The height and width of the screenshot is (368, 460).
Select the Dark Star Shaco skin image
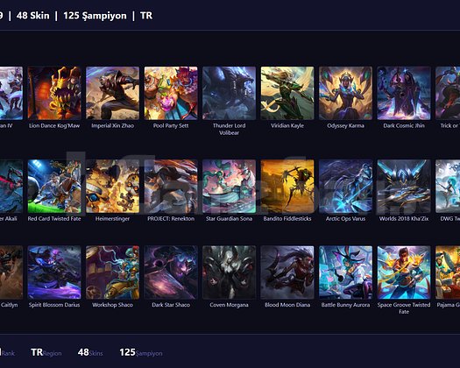(x=171, y=272)
